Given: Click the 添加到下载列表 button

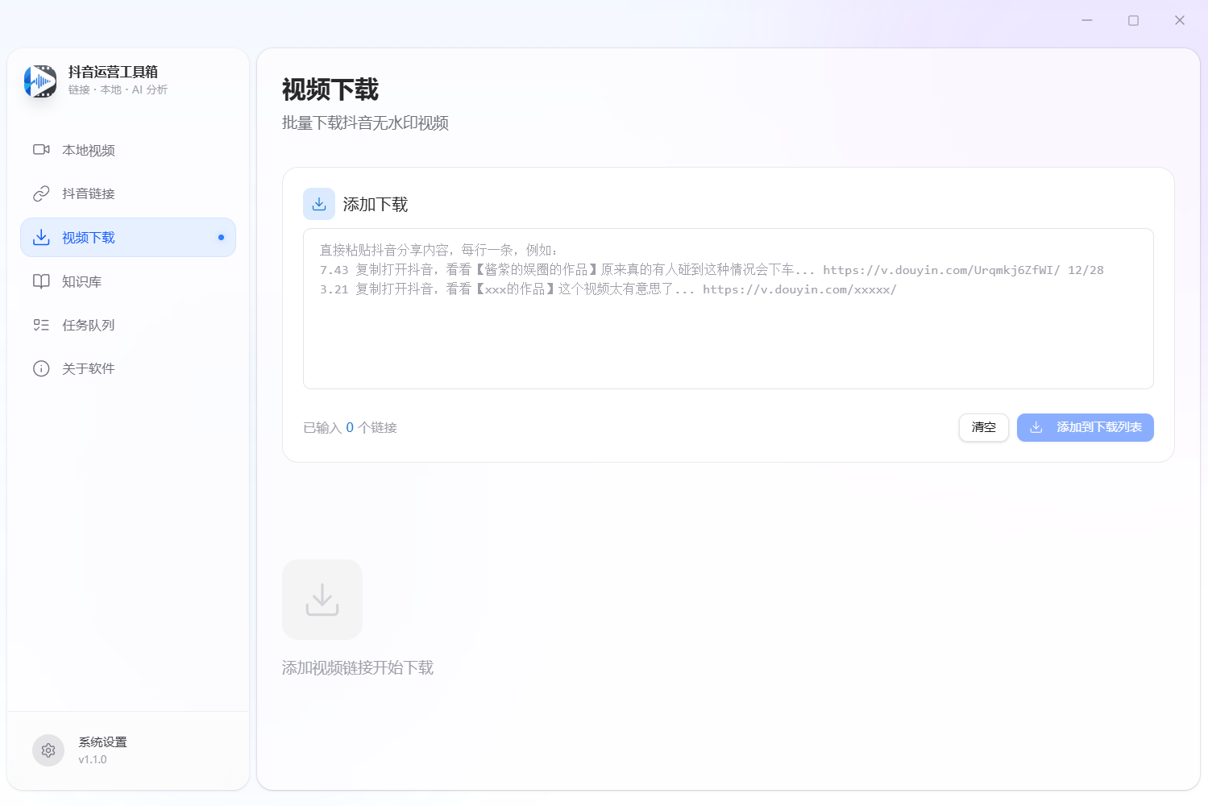Looking at the screenshot, I should point(1085,427).
